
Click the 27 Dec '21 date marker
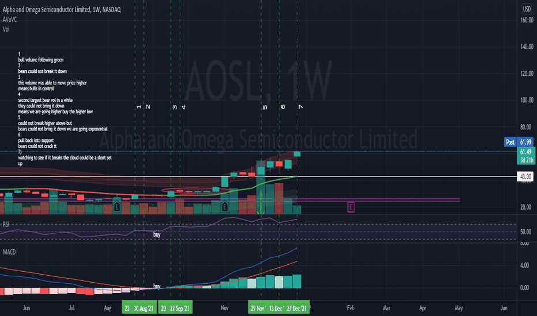point(297,308)
